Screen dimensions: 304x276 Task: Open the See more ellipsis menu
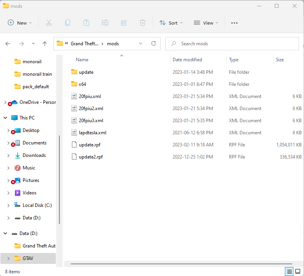tap(234, 23)
